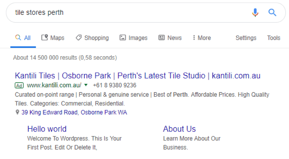289x159 pixels.
Task: Open the Kantili Tiles ad headline link
Action: point(138,76)
